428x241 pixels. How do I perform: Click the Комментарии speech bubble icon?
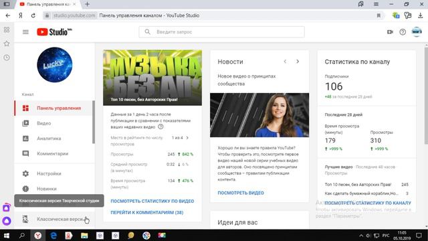pos(25,153)
